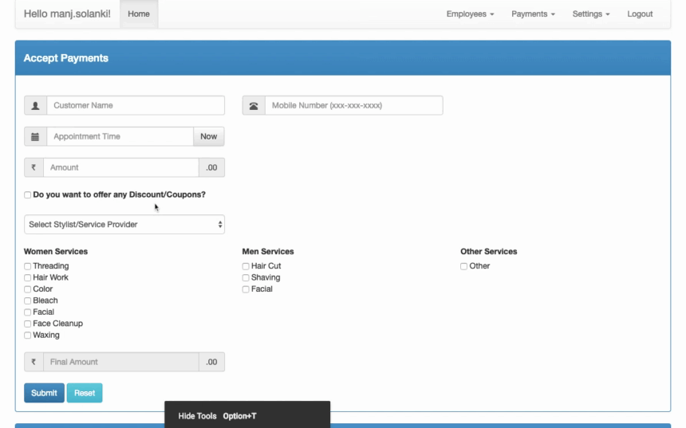Select Facial under Women Services

coord(28,312)
